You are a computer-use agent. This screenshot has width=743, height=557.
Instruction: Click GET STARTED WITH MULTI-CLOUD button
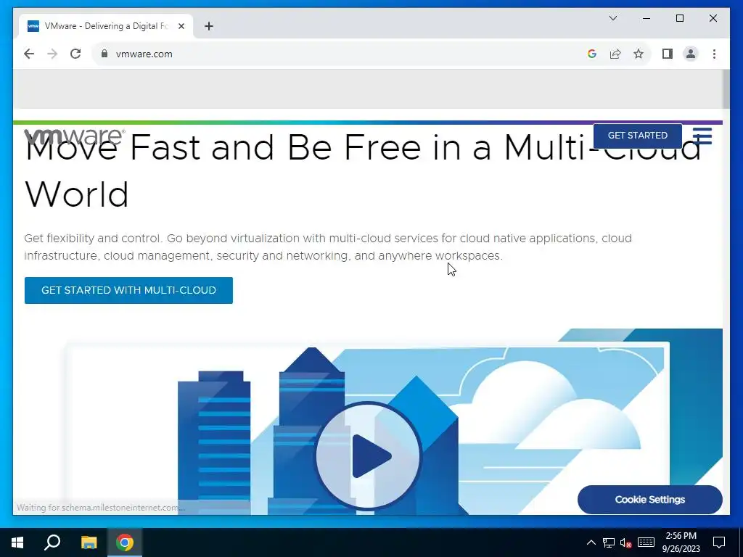coord(128,290)
